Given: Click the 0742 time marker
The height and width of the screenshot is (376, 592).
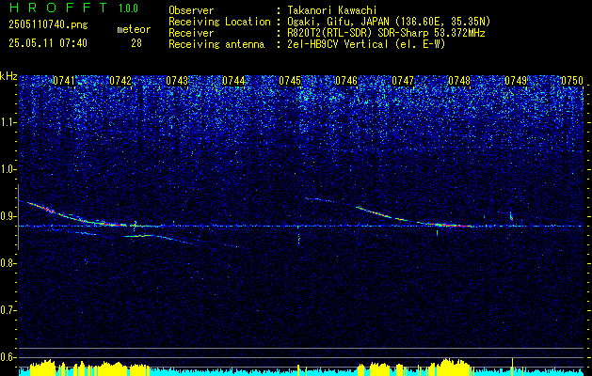Looking at the screenshot, I should click(x=120, y=81).
